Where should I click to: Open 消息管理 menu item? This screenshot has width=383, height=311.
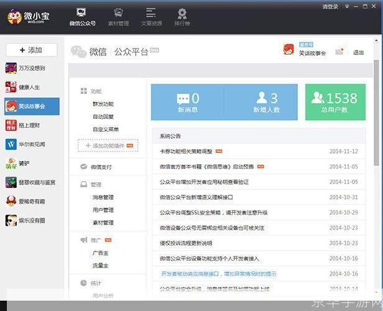[103, 197]
